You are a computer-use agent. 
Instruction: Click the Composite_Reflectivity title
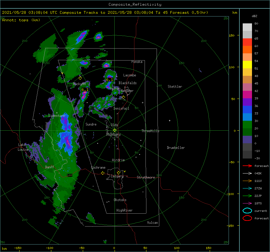click(x=135, y=4)
